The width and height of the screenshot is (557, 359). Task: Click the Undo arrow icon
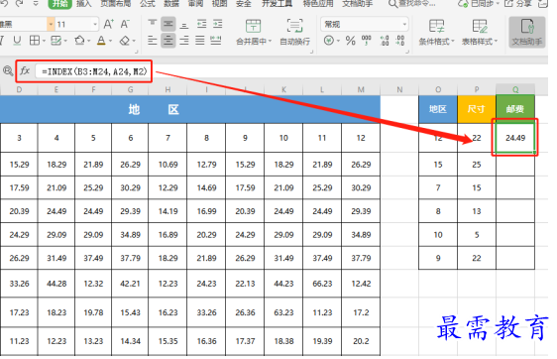point(5,3)
